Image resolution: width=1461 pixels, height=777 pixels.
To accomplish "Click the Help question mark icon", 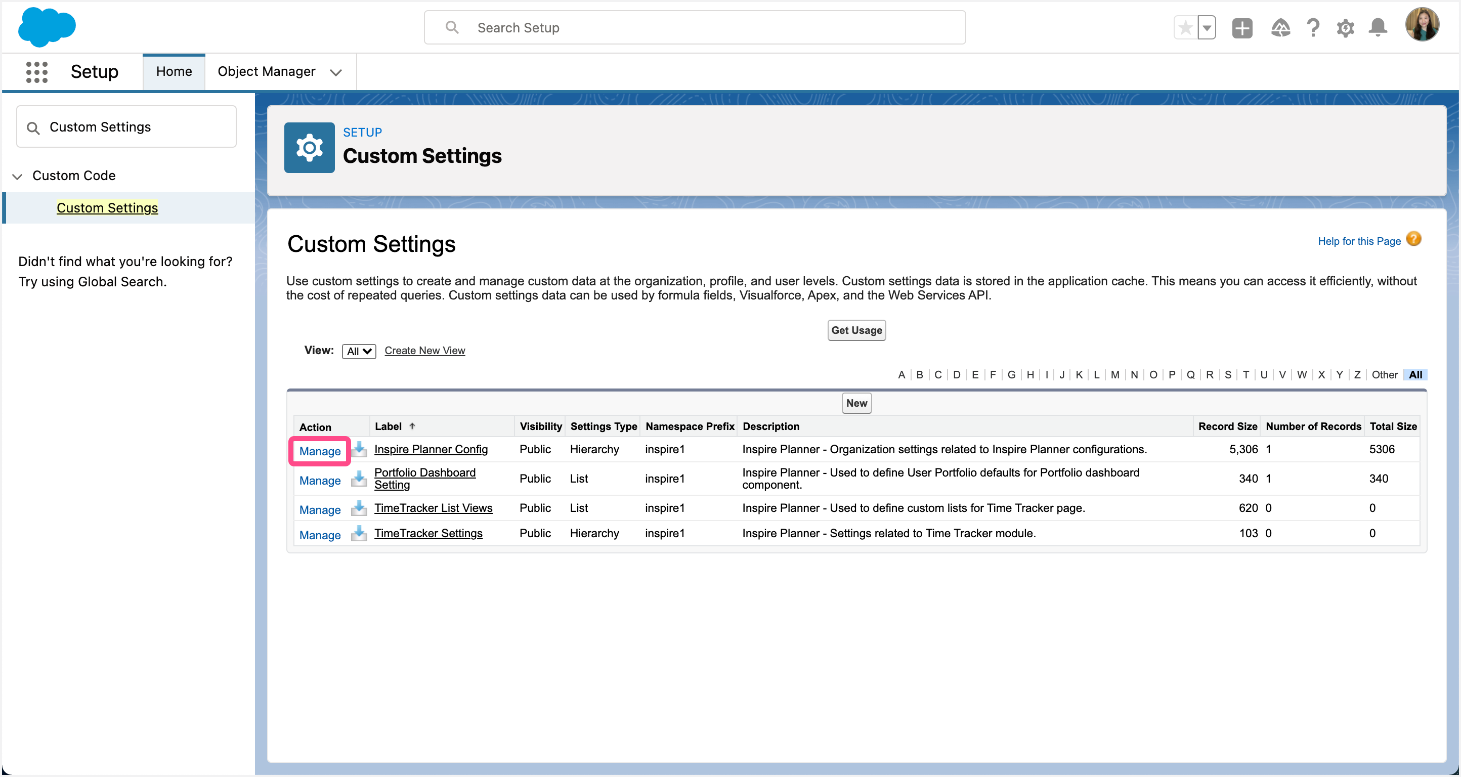I will coord(1313,27).
